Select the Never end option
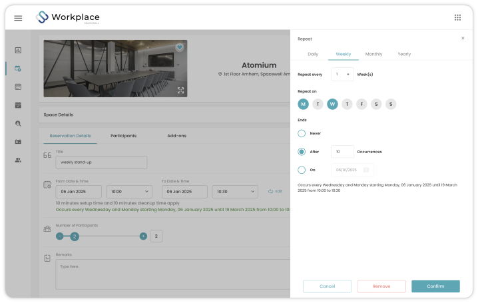 tap(302, 133)
